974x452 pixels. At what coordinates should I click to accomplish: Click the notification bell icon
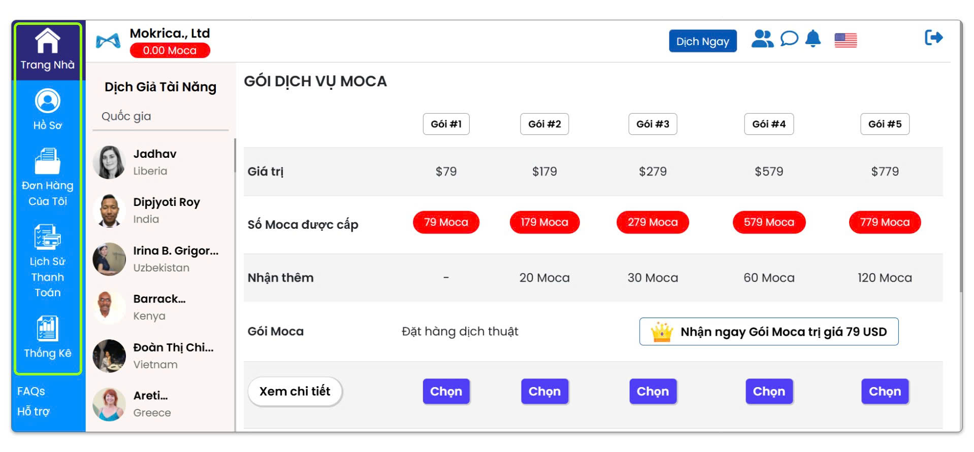813,39
